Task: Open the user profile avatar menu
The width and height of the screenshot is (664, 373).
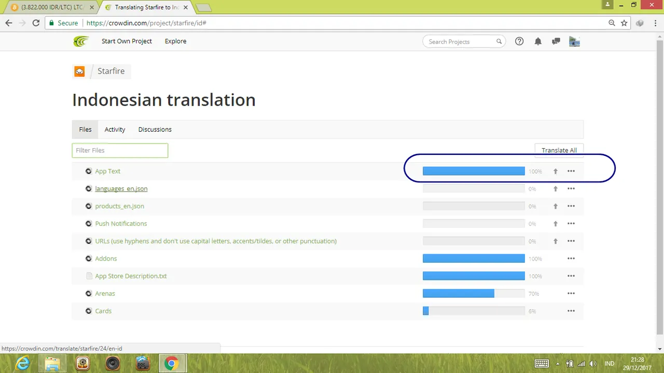Action: point(574,41)
